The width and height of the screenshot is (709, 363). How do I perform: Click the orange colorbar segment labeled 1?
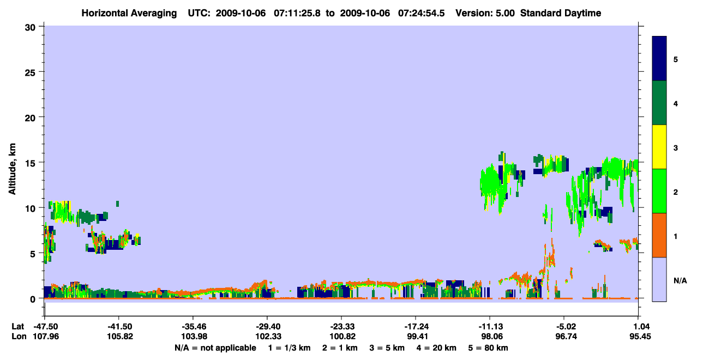pos(659,235)
